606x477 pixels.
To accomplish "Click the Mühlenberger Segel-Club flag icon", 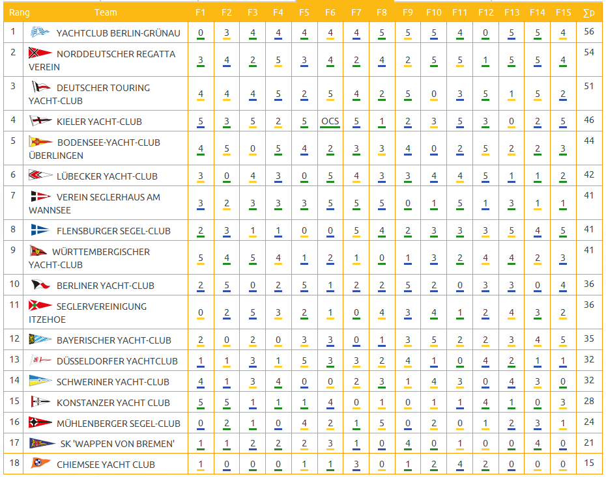I will click(40, 422).
